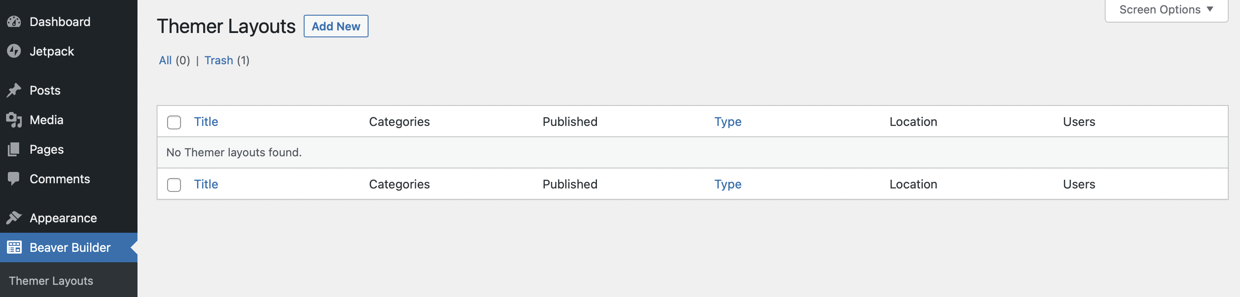The width and height of the screenshot is (1240, 297).
Task: Click the Beaver Builder layout icon
Action: [14, 247]
